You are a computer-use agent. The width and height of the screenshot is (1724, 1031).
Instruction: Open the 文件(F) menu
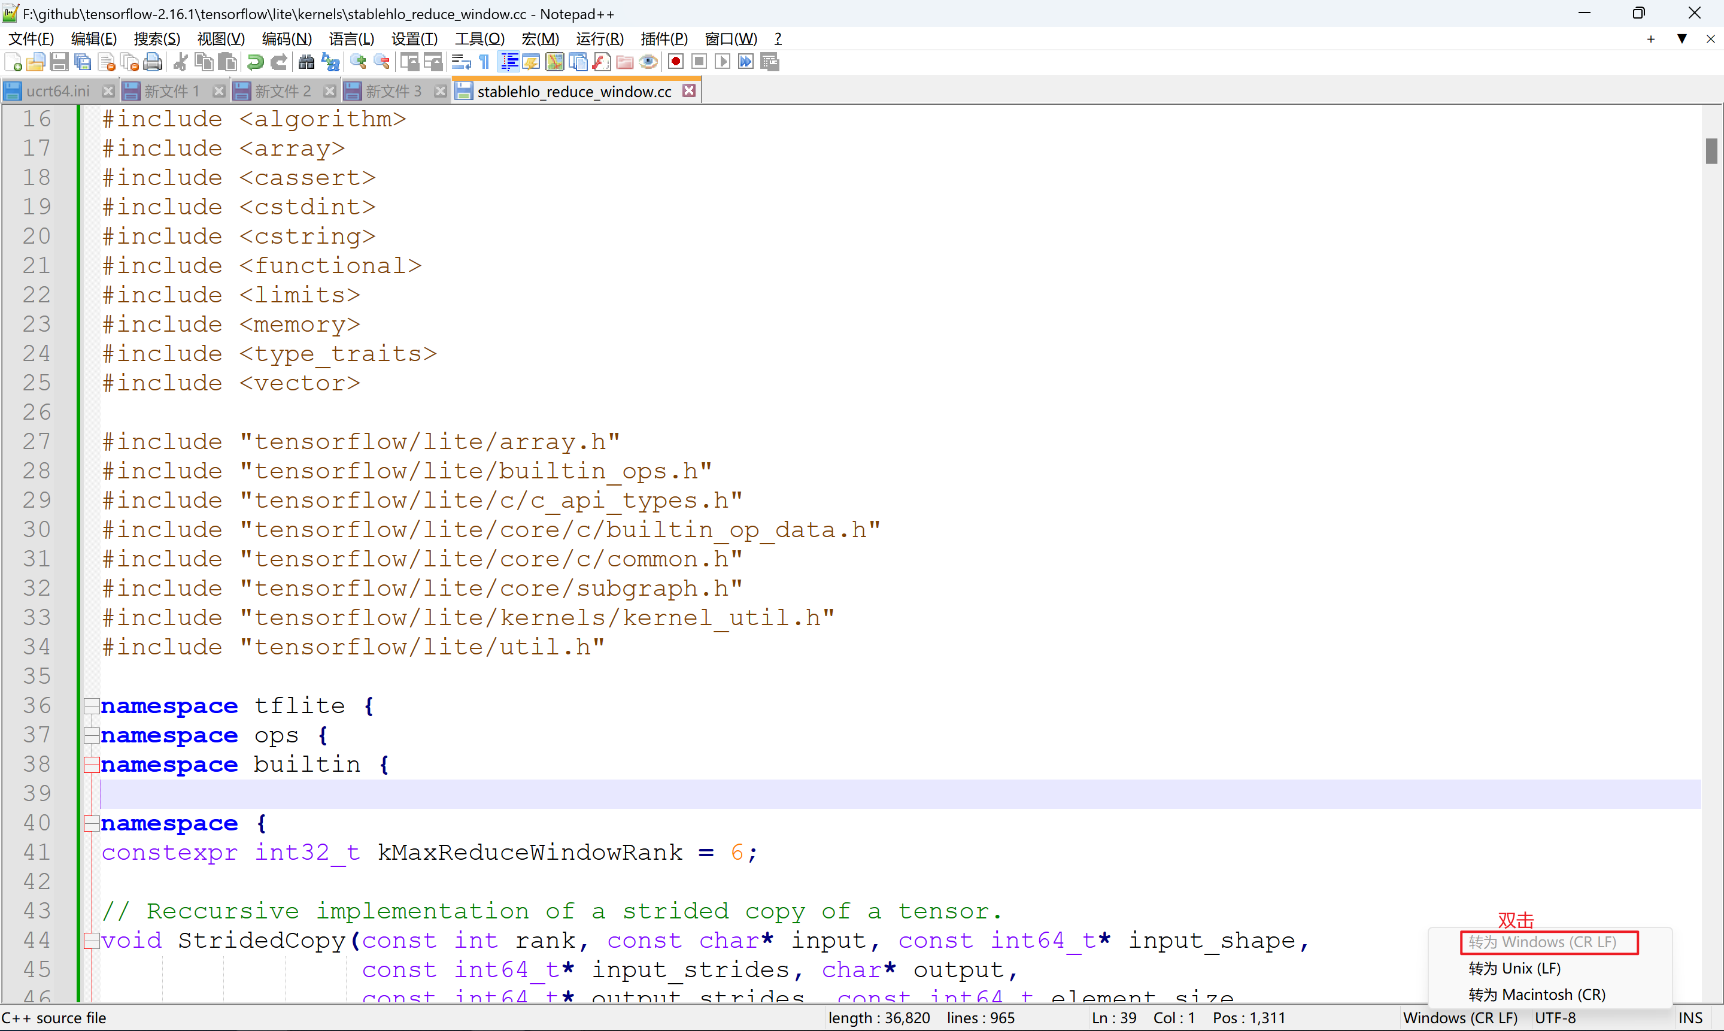click(x=31, y=39)
